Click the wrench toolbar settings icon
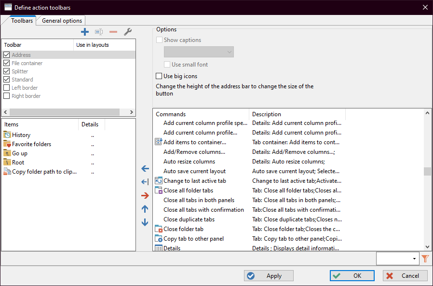The width and height of the screenshot is (433, 286). coord(128,32)
